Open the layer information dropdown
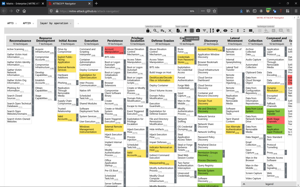 coord(178,30)
